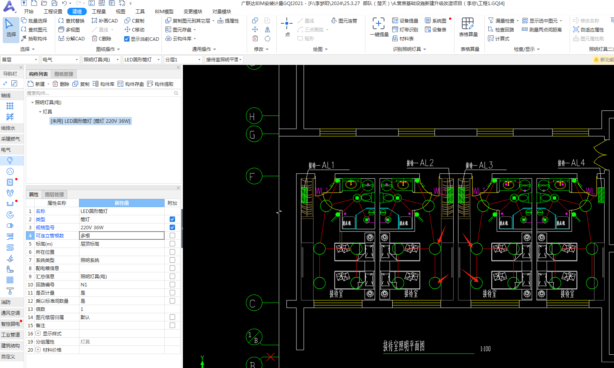Viewport: 614px width, 368px height.
Task: Open 表格算量 table quantity calculation
Action: tap(468, 27)
